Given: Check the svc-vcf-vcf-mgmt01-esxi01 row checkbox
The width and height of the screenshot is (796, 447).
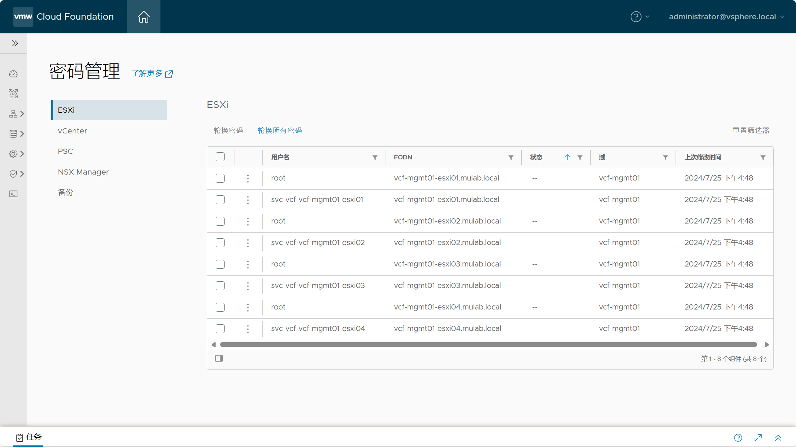Looking at the screenshot, I should (x=220, y=200).
